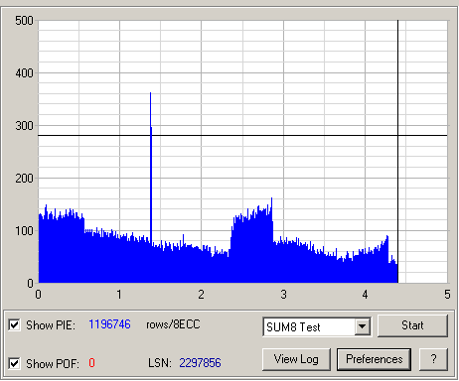The height and width of the screenshot is (381, 459).
Task: Click the question mark help button
Action: (x=433, y=359)
